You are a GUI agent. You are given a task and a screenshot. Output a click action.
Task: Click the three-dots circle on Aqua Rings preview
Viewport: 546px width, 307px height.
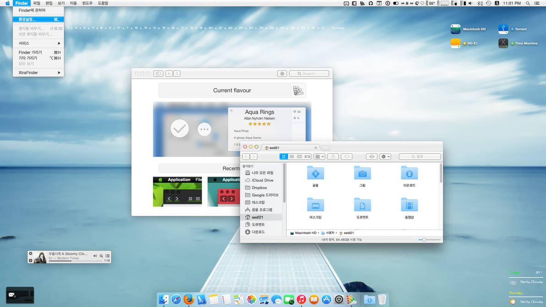click(x=204, y=129)
